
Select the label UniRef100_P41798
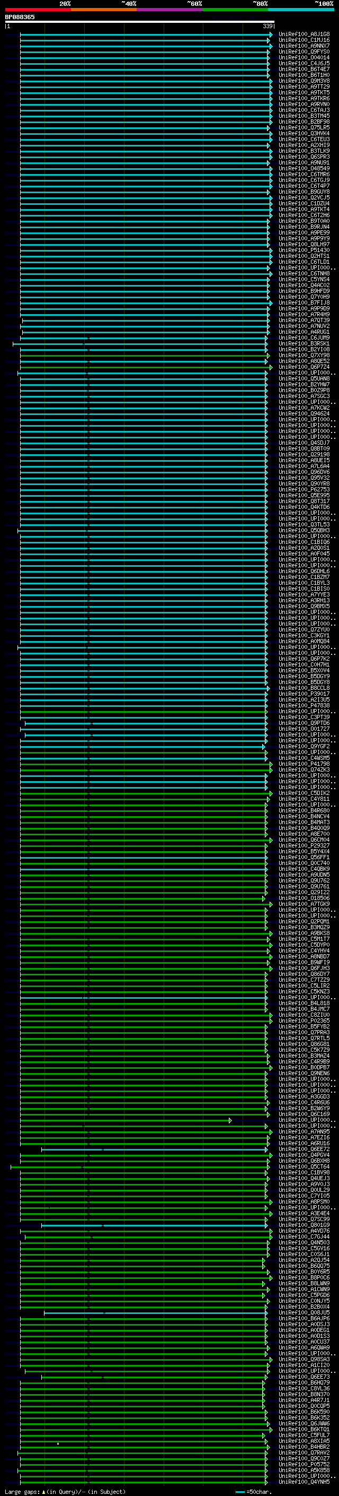304,764
